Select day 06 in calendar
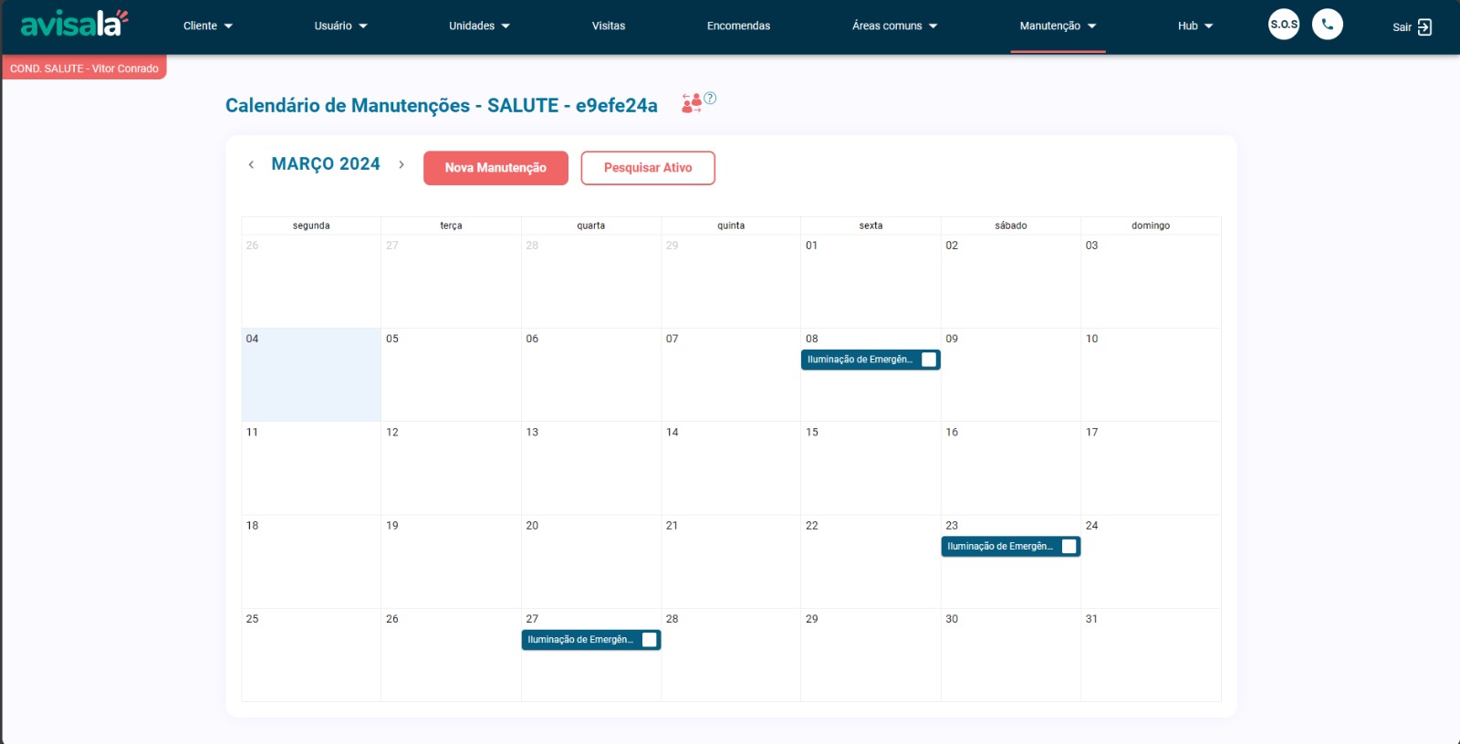 coord(591,375)
